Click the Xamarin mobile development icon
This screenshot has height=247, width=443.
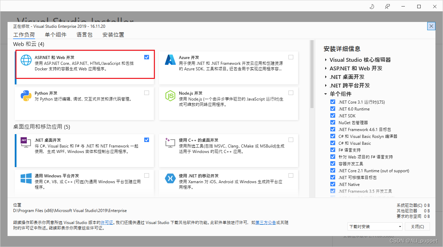[x=170, y=178]
